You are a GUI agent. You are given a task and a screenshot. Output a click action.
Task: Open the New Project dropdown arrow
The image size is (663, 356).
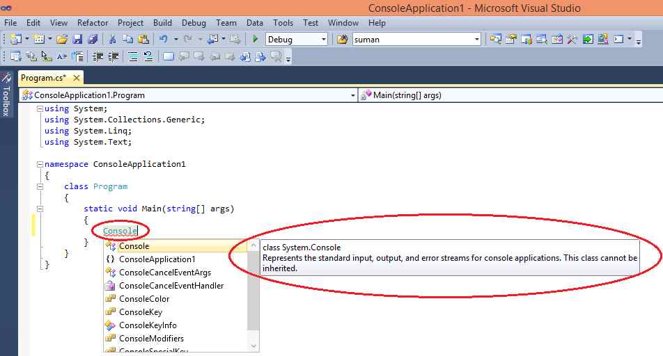(27, 39)
